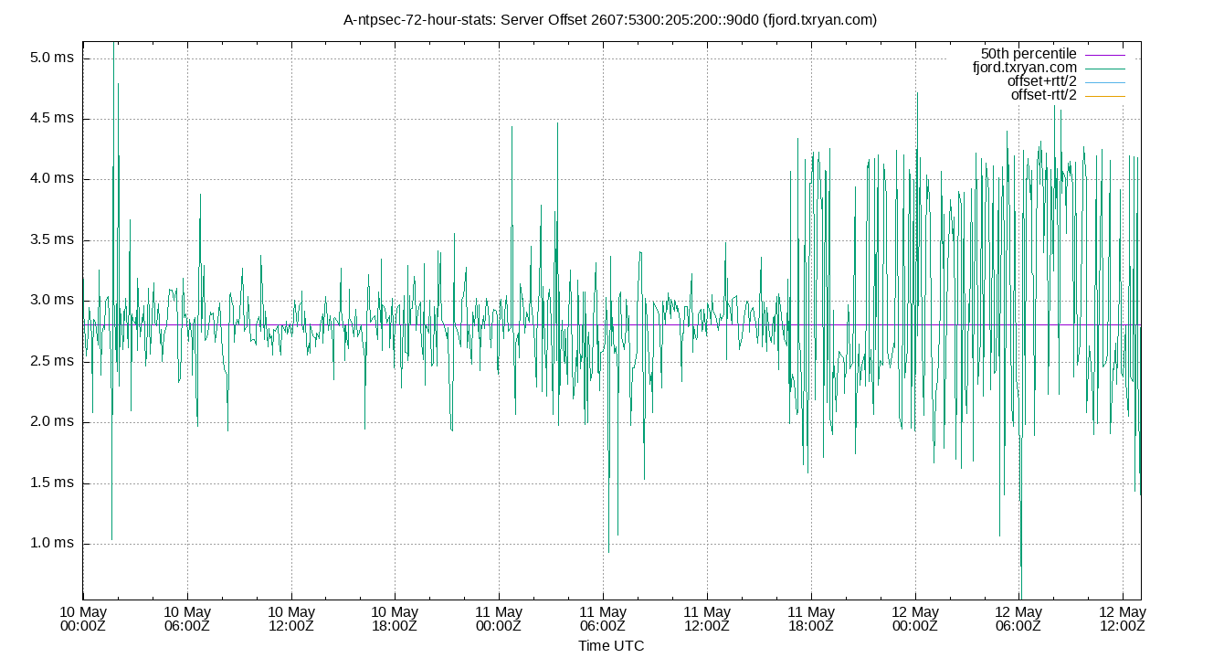Click the '11 May 06:00Z' x-axis label
This screenshot has height=658, width=1224.
click(x=603, y=619)
